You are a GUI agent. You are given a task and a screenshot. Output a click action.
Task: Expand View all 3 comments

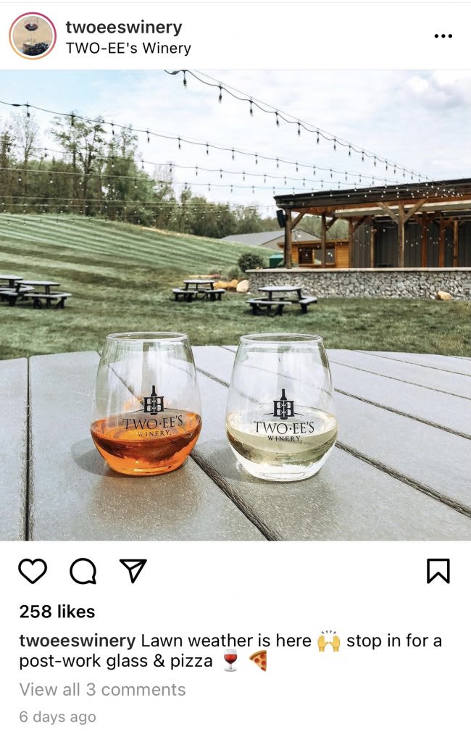(x=102, y=690)
